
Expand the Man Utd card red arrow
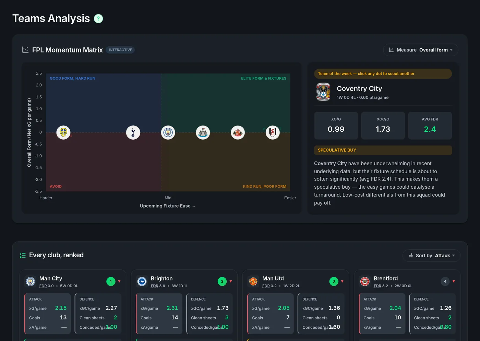(342, 281)
